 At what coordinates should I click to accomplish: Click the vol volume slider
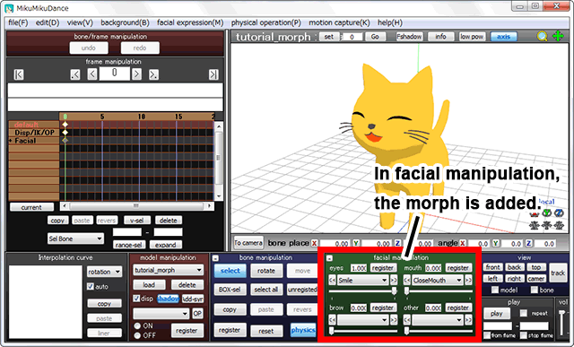562,323
